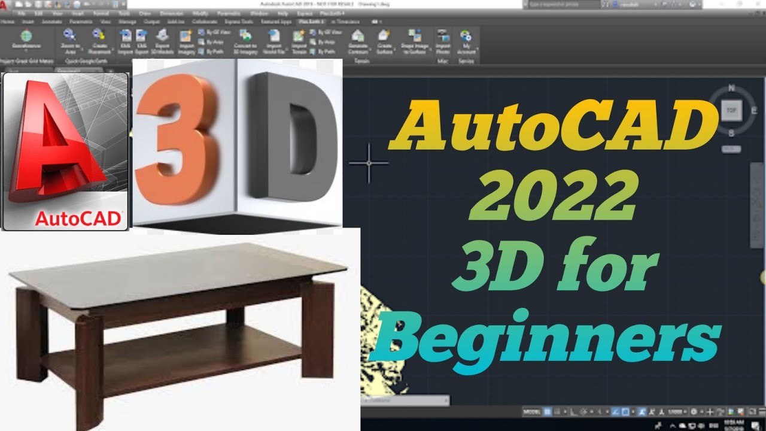Click the Generate Contours icon

click(358, 35)
